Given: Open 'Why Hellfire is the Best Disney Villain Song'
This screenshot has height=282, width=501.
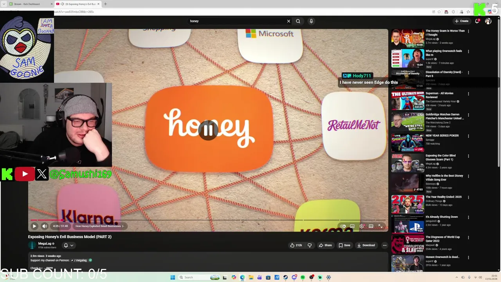Looking at the screenshot, I should pyautogui.click(x=407, y=183).
